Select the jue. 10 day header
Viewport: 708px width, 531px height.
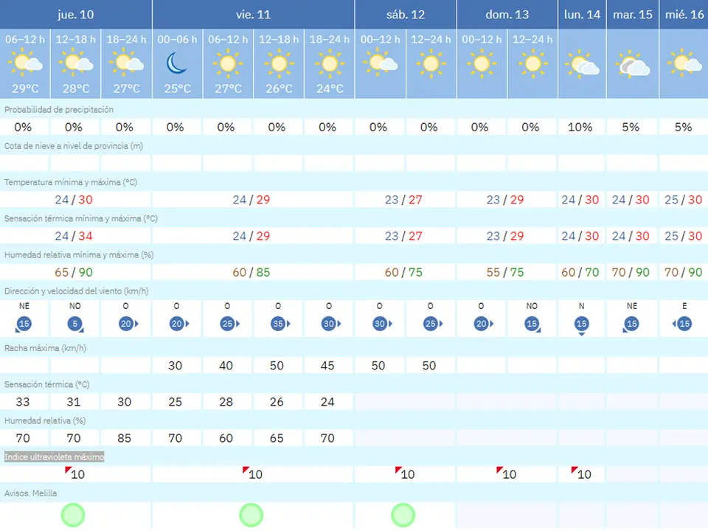click(x=75, y=15)
